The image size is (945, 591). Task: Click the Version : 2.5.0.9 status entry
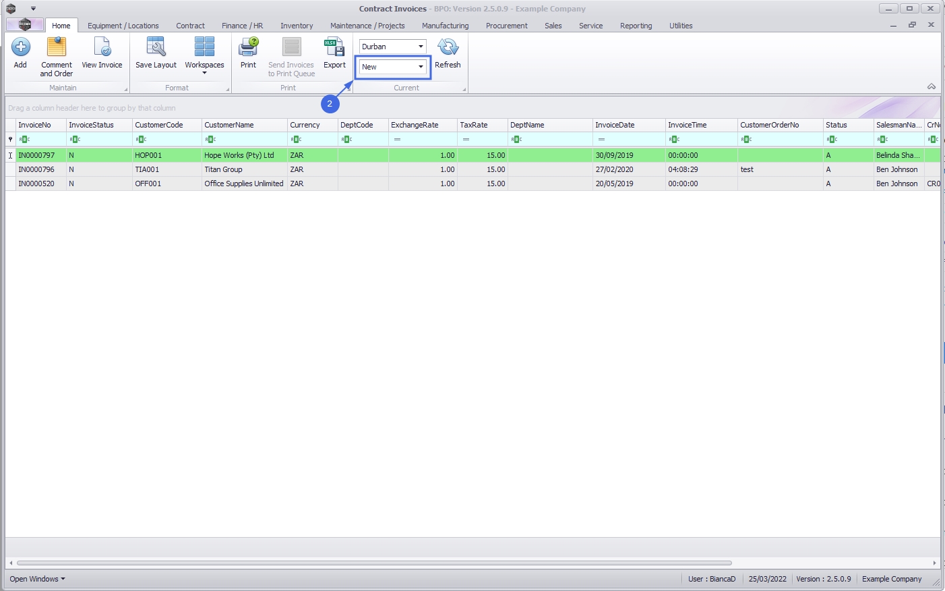(824, 579)
